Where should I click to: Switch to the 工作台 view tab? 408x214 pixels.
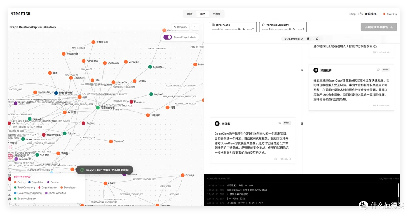[x=216, y=14]
